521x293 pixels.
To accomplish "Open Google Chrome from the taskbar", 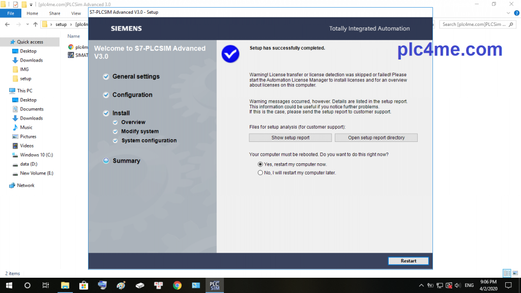I will [x=177, y=285].
